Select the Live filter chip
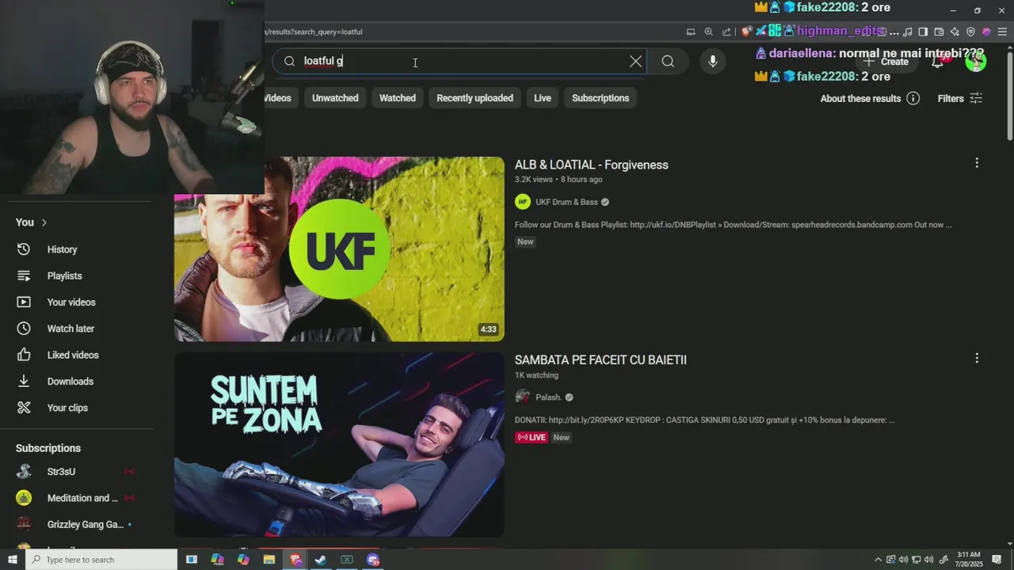The height and width of the screenshot is (570, 1014). 543,98
